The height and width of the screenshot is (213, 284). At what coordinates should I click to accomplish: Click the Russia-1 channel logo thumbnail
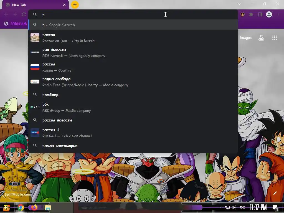coord(35,133)
